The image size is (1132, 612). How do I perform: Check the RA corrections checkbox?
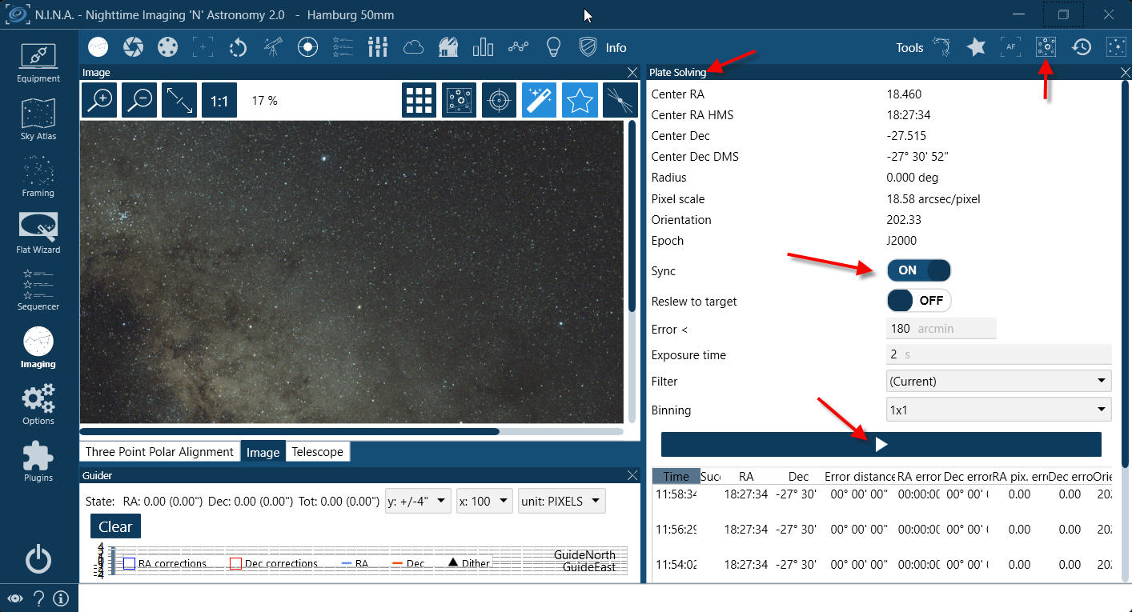tap(129, 563)
